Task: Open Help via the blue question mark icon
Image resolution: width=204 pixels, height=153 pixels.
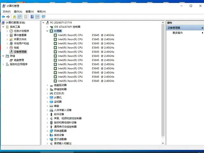Action: tap(32, 17)
